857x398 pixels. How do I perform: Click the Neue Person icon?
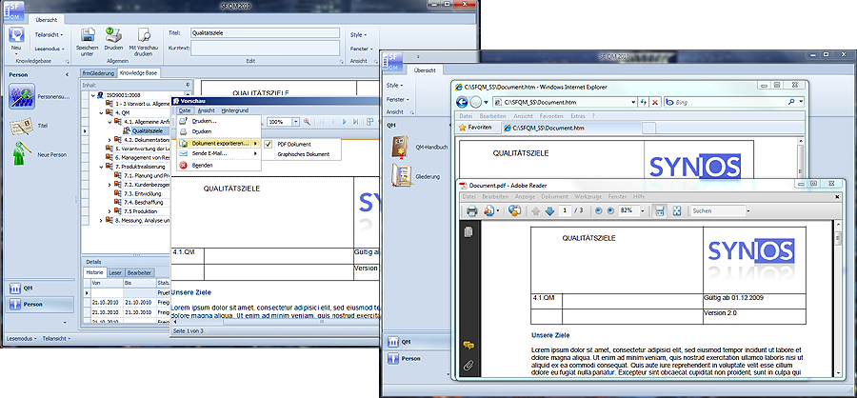point(22,154)
